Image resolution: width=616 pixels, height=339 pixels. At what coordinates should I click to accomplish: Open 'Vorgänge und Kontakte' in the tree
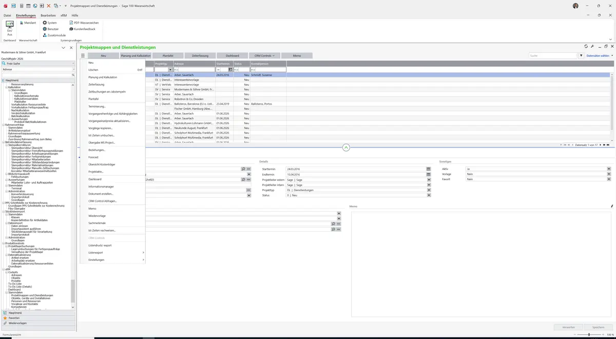[25, 304]
